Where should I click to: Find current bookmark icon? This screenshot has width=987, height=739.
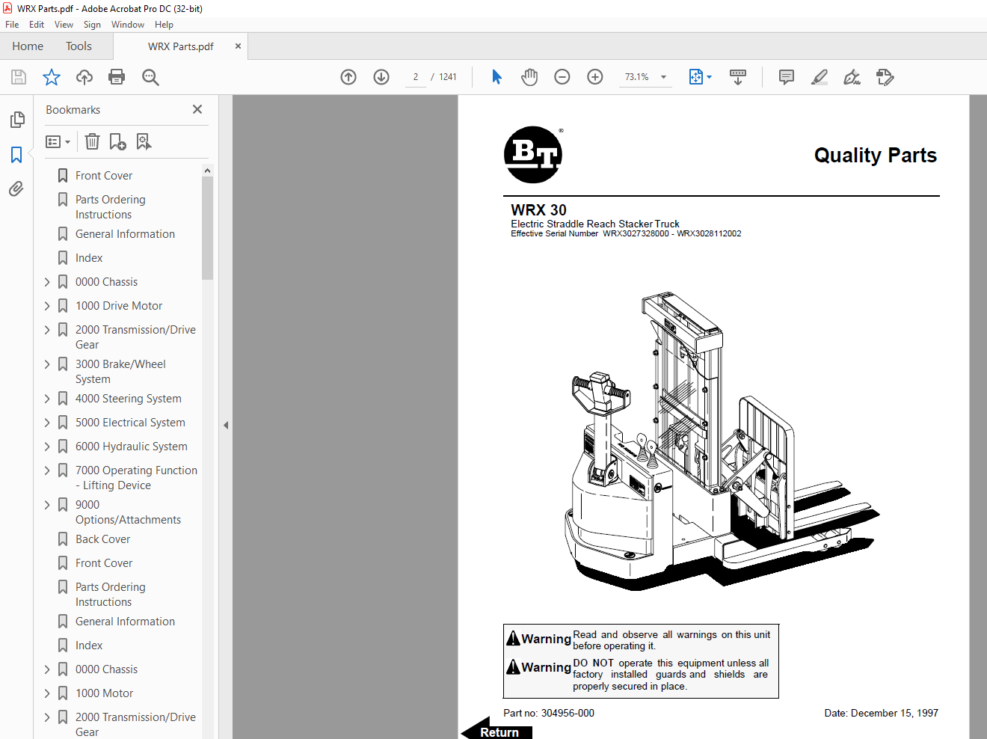pos(144,141)
